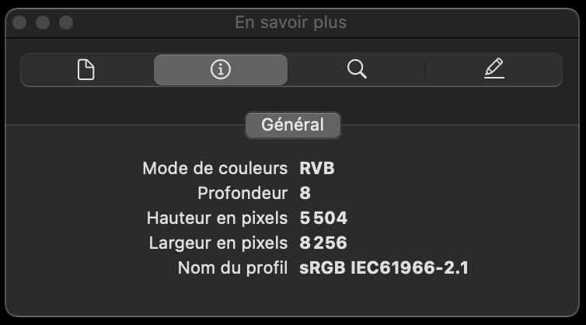Select the 'Largeur en pixels' label
586x325 pixels.
(218, 243)
